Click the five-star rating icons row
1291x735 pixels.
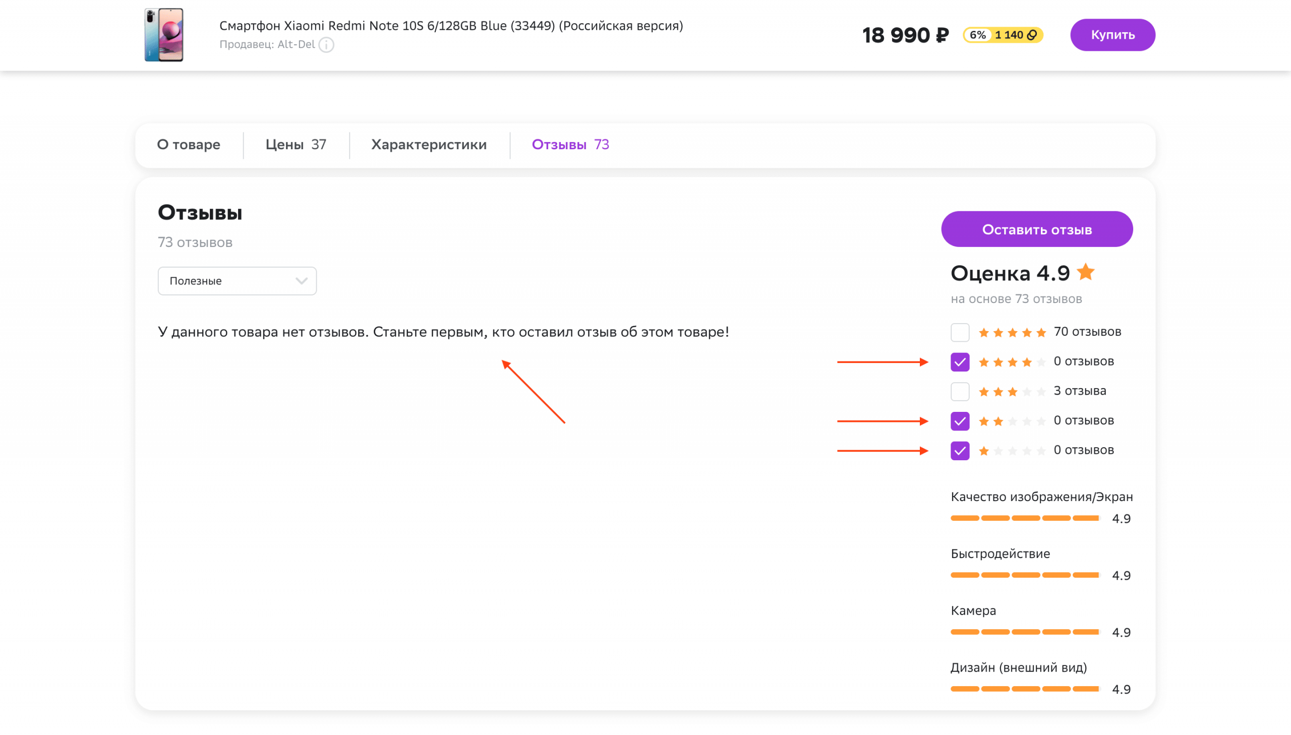(x=1012, y=332)
